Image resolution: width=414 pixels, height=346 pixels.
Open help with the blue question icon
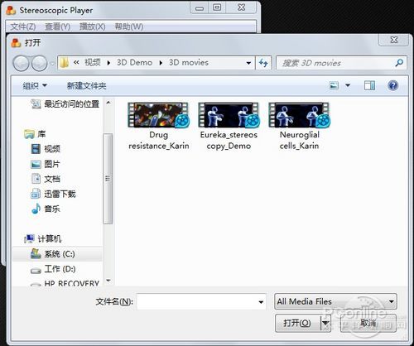(x=392, y=85)
